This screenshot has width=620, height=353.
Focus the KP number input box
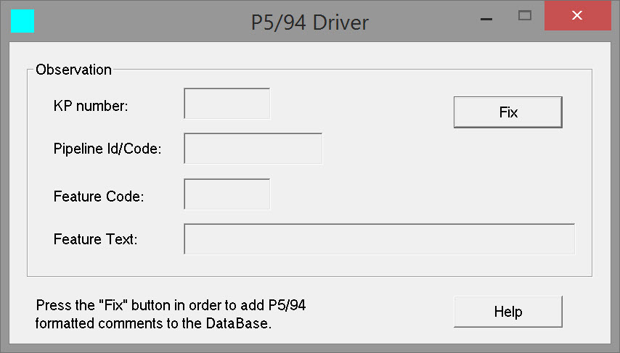pos(227,104)
